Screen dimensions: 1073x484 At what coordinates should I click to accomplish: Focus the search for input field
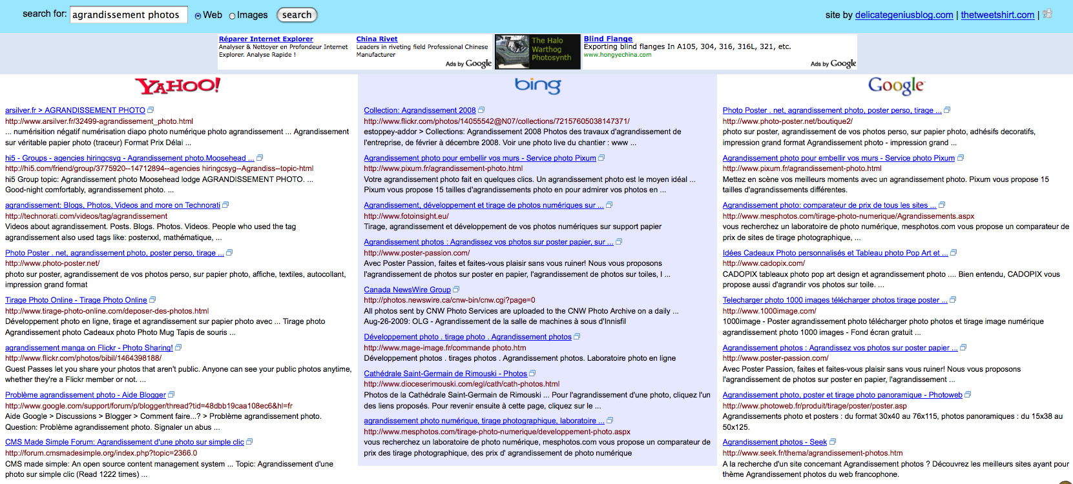point(129,14)
